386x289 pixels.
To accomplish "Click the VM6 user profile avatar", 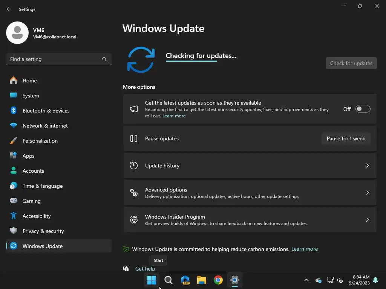I will tap(17, 33).
